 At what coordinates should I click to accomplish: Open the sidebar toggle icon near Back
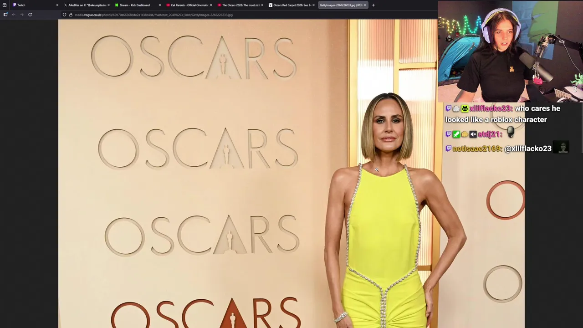pyautogui.click(x=5, y=15)
